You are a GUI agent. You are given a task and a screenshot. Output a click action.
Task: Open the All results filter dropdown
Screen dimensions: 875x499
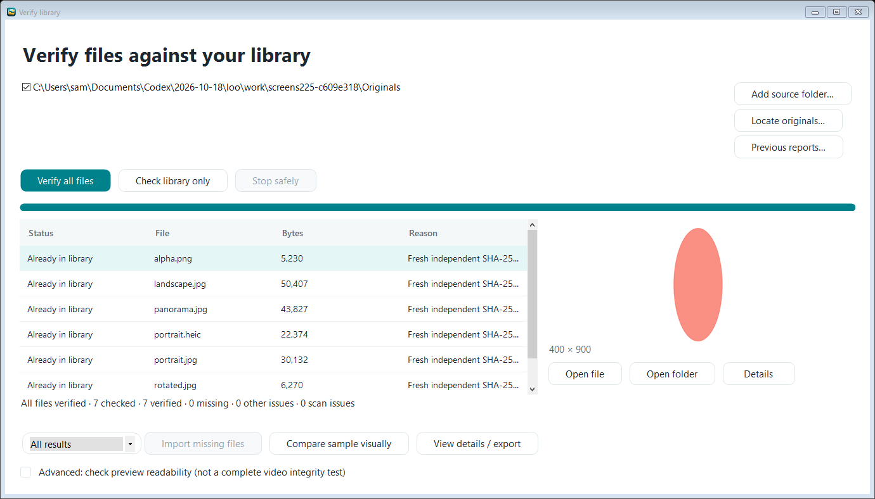81,444
